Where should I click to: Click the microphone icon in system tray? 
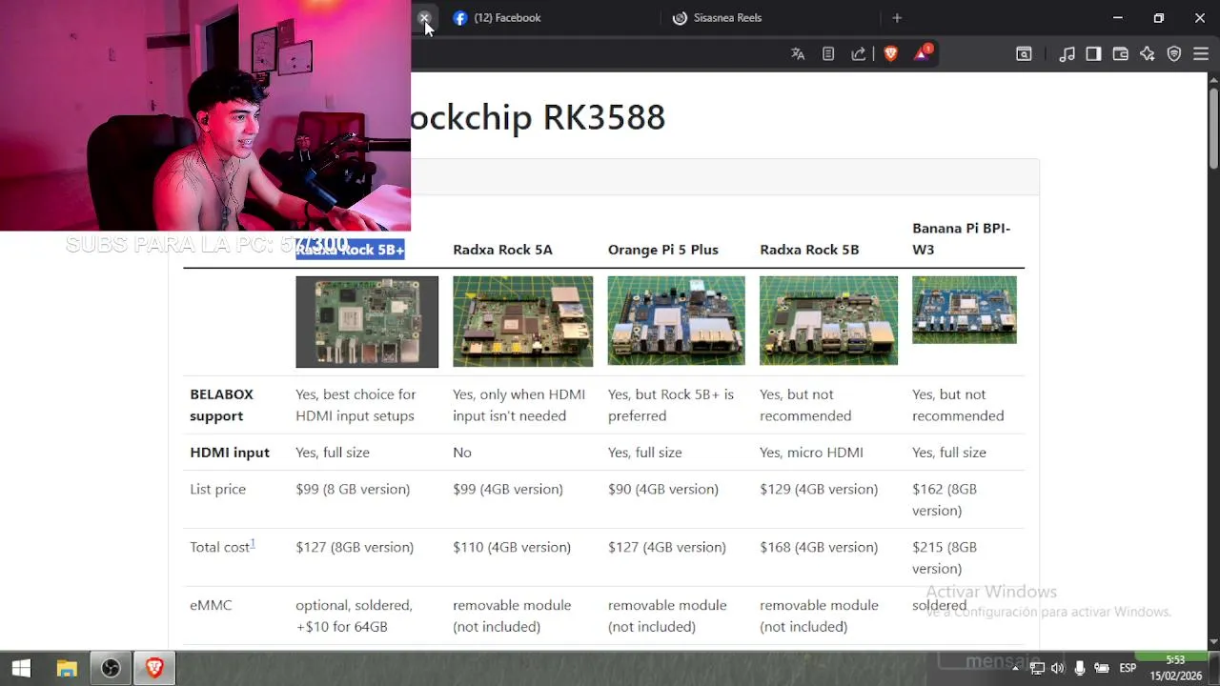(x=1080, y=669)
